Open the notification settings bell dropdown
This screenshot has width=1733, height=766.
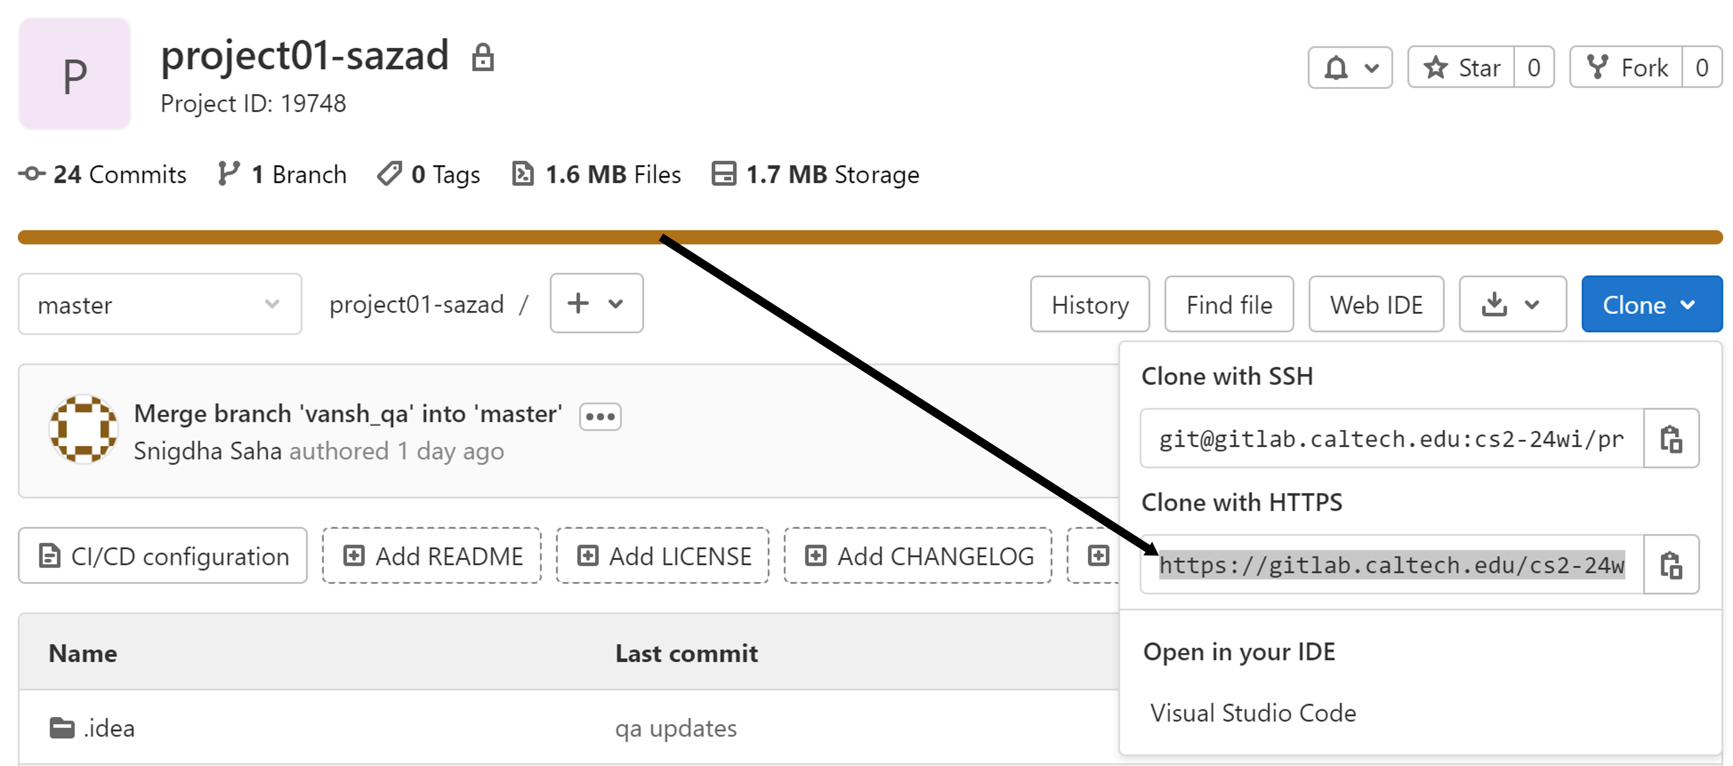coord(1349,67)
